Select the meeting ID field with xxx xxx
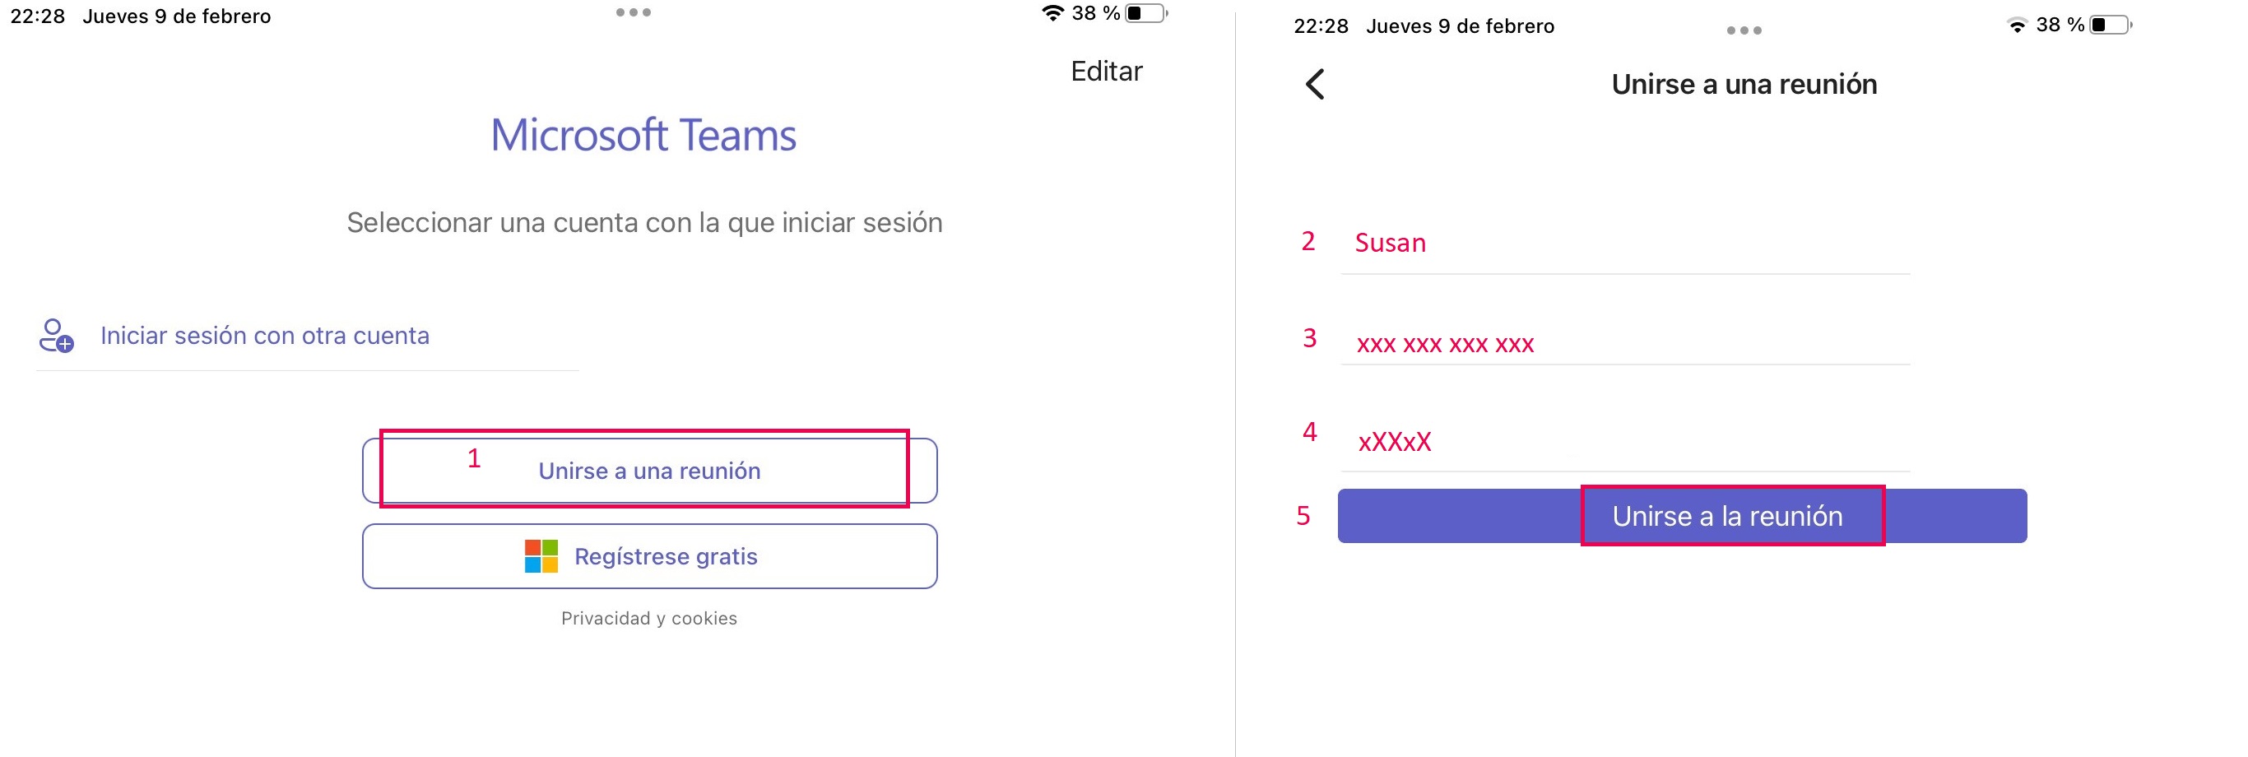The image size is (2248, 757). coord(1623,344)
